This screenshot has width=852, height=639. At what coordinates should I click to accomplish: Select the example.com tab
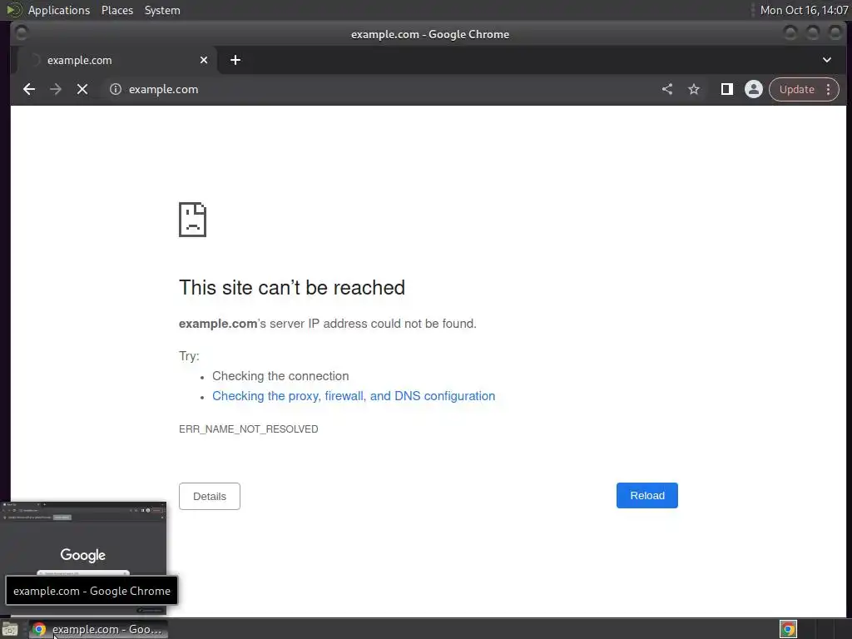click(117, 60)
